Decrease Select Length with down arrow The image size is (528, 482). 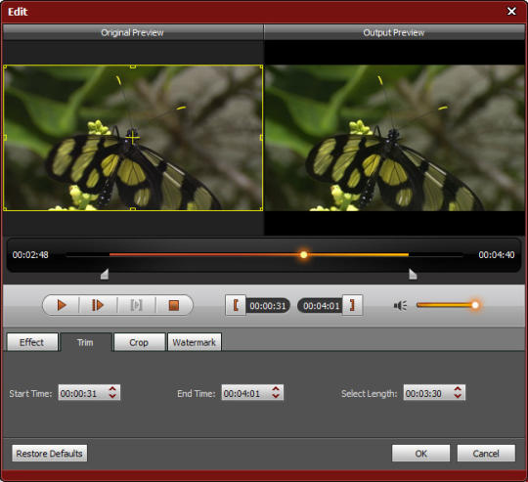[x=458, y=396]
